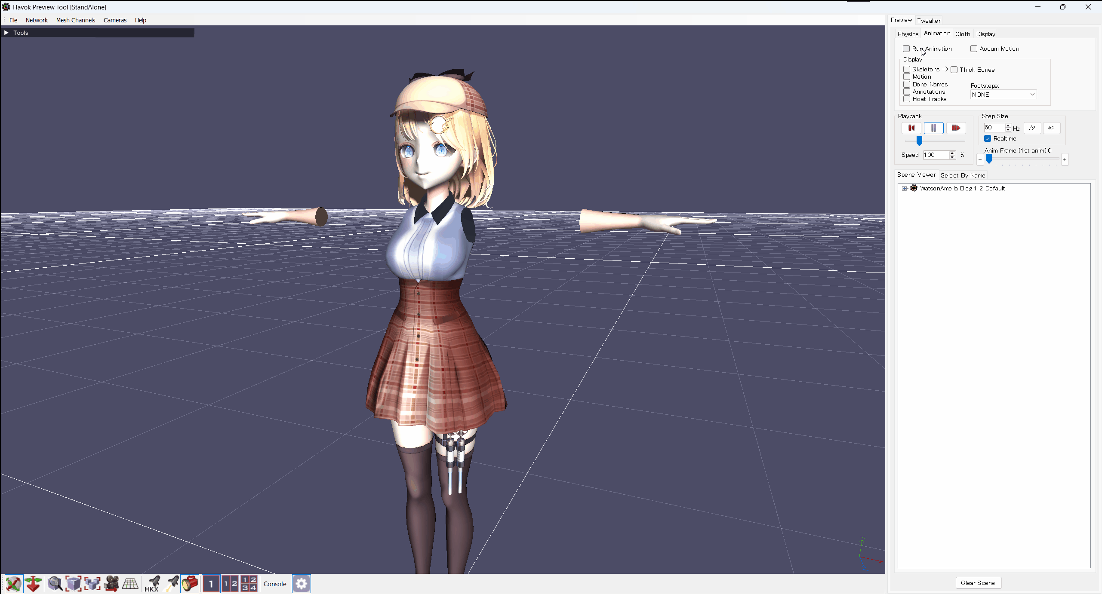Check the Thick Bones option

coord(954,70)
